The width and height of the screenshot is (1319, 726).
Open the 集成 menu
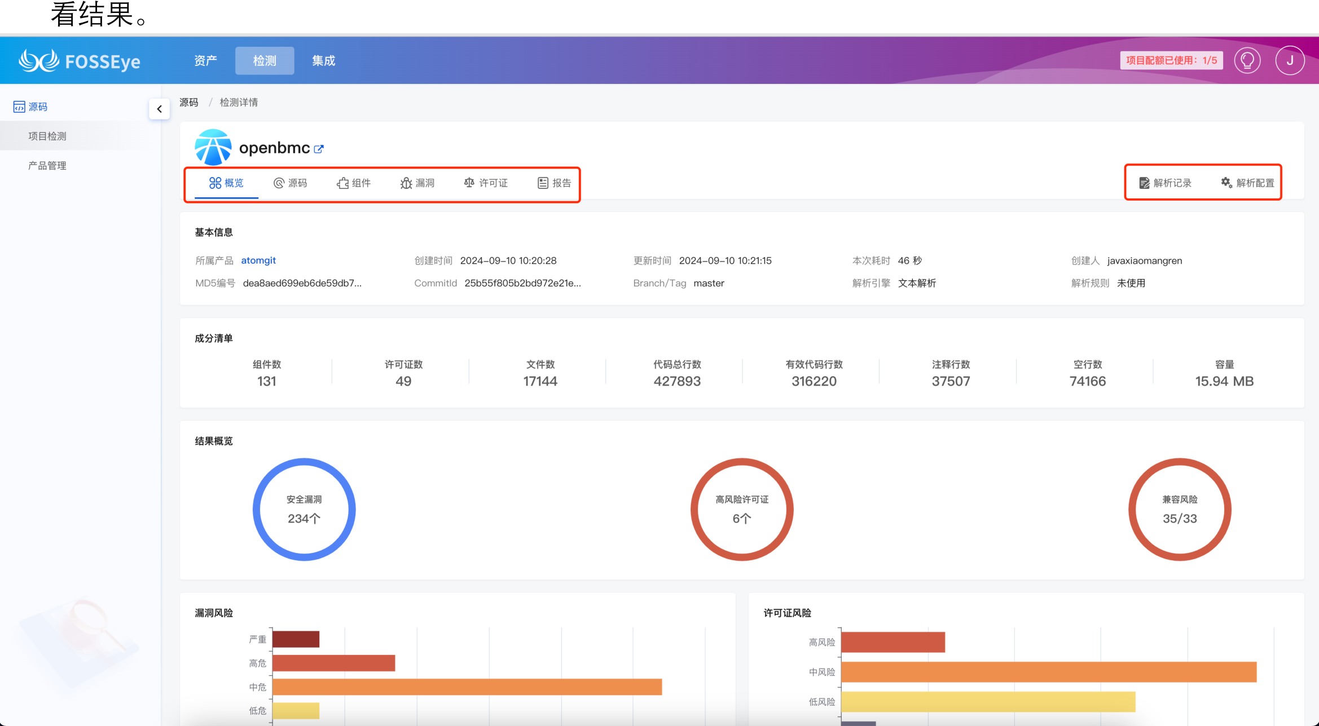point(324,60)
